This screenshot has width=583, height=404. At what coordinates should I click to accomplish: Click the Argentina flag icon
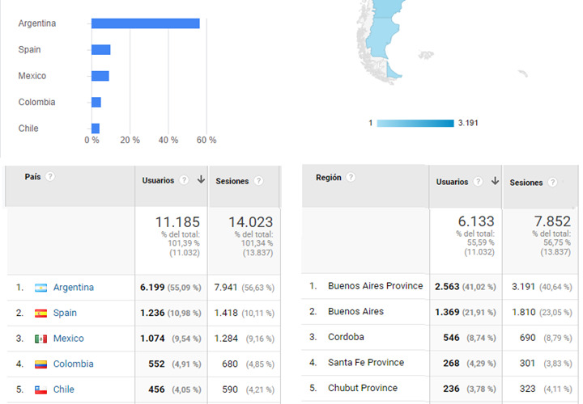click(x=40, y=288)
